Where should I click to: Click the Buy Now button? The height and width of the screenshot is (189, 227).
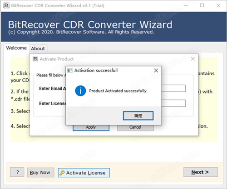[40, 172]
